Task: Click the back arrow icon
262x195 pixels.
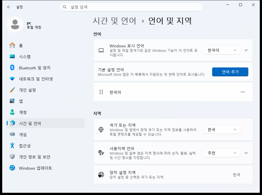Action: pos(9,7)
